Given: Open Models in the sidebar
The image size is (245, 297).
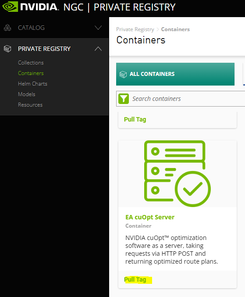Looking at the screenshot, I should (27, 94).
